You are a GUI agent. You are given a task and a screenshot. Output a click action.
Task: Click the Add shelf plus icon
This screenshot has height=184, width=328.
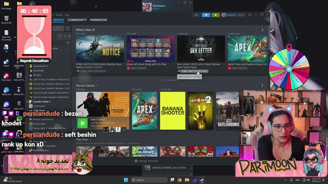pyautogui.click(x=164, y=80)
